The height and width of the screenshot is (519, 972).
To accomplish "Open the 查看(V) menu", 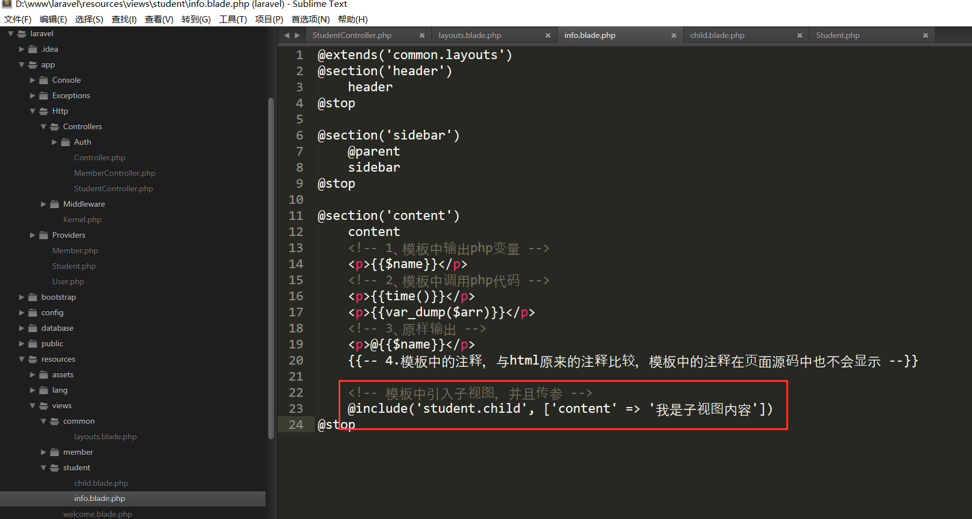I will coord(159,20).
